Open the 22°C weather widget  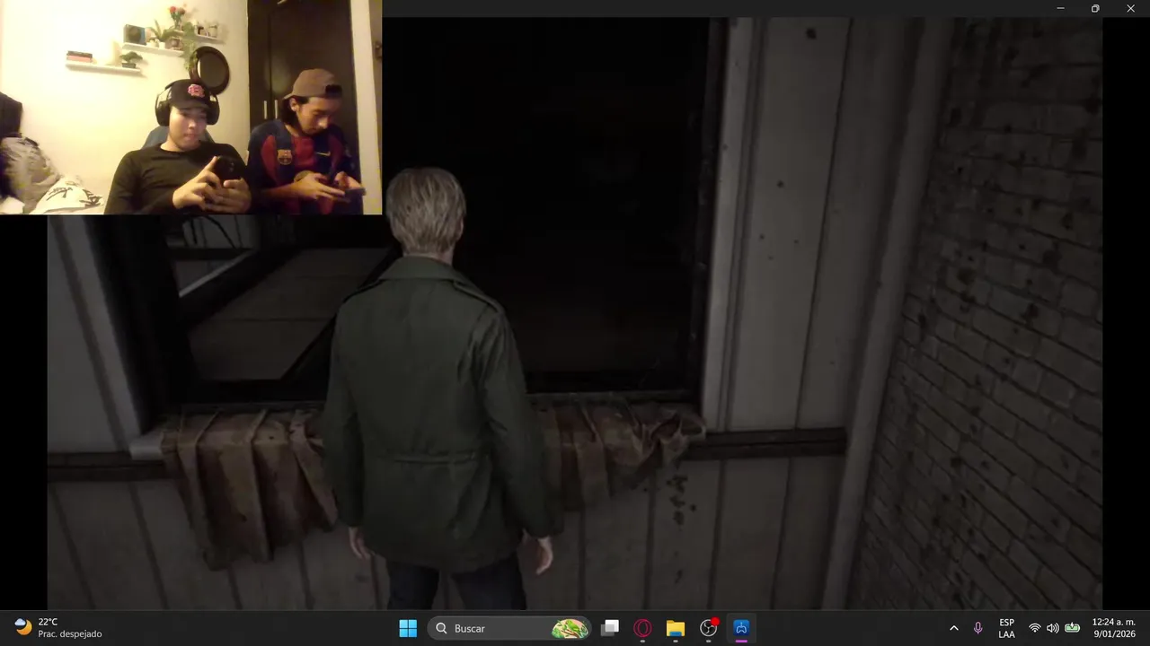[59, 628]
